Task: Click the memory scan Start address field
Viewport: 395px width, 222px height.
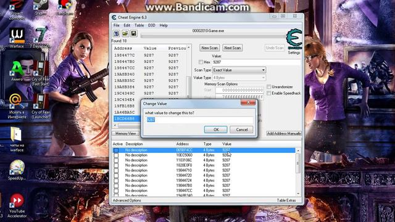Action: 239,90
